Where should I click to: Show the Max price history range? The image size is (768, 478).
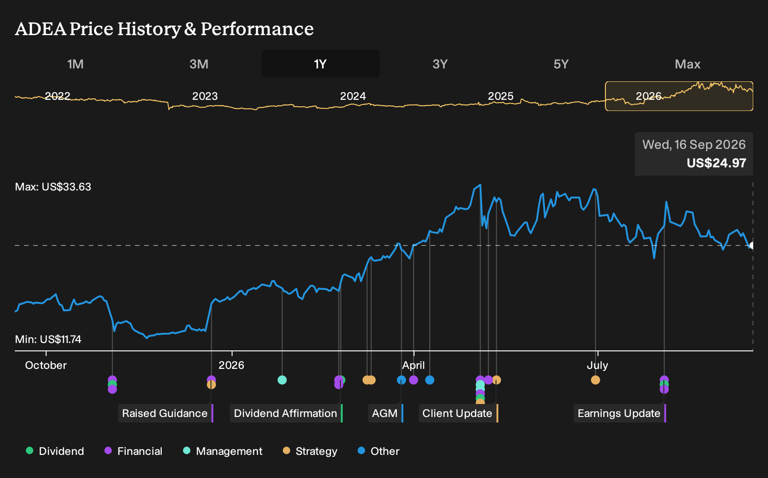click(688, 64)
